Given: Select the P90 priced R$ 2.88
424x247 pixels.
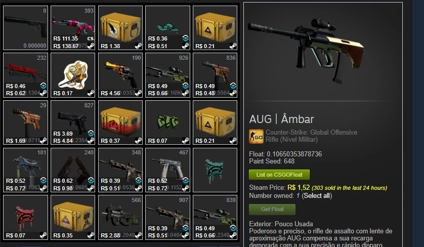Looking at the screenshot, I should (x=120, y=217).
